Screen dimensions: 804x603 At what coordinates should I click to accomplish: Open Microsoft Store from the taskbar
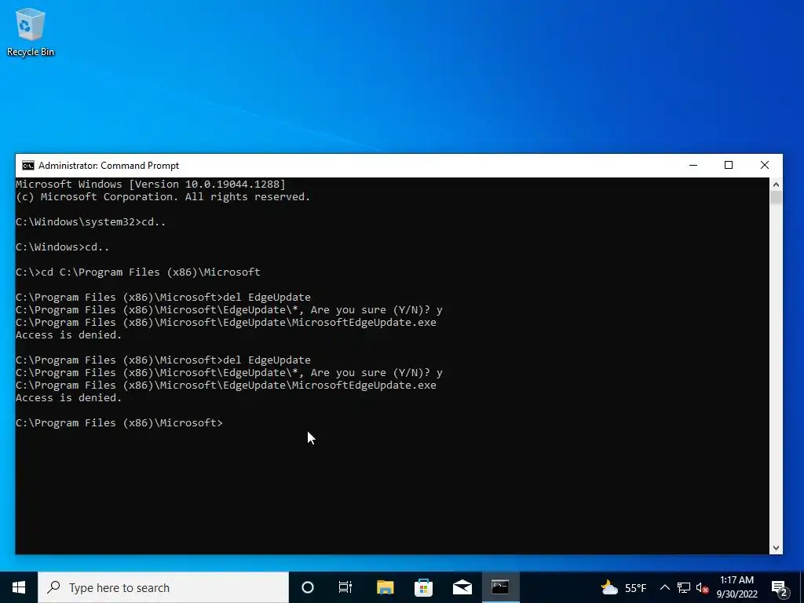(x=423, y=587)
